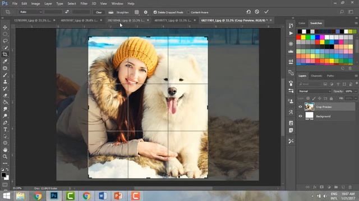Hide the Background layer
This screenshot has width=359, height=201.
[301, 116]
